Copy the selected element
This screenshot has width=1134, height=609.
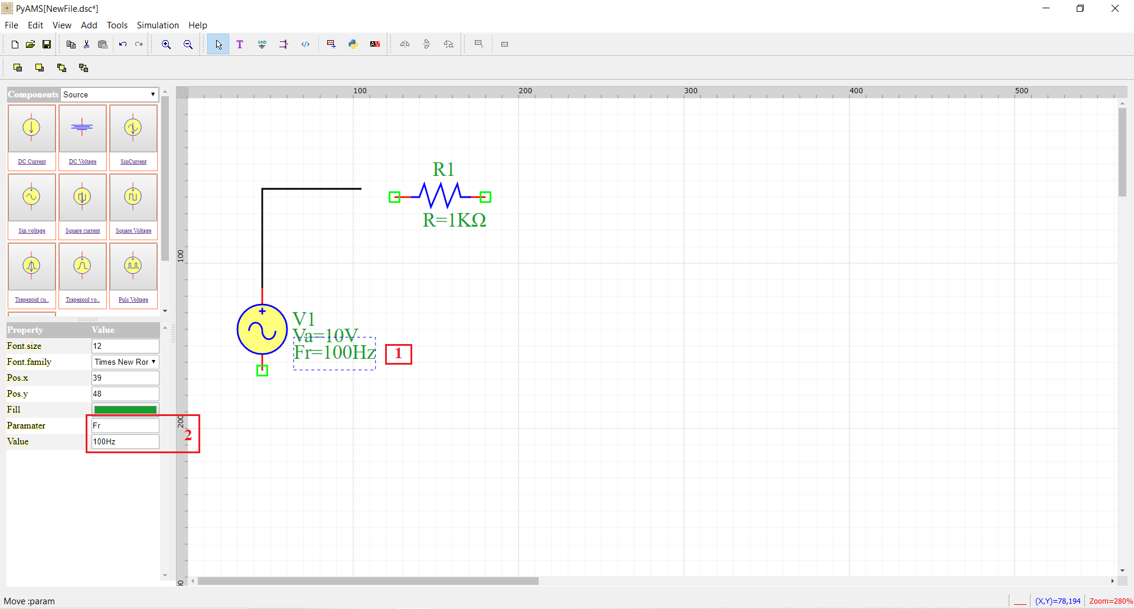click(71, 44)
